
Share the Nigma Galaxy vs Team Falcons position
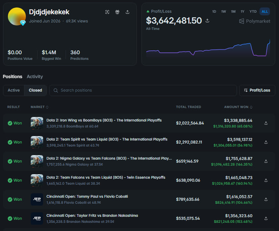pyautogui.click(x=266, y=161)
